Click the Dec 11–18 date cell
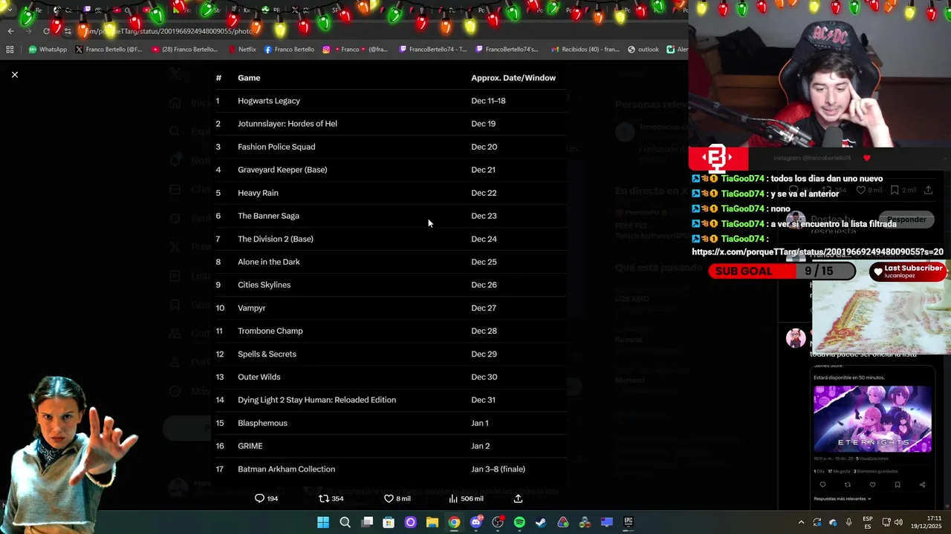This screenshot has width=951, height=534. pyautogui.click(x=488, y=101)
